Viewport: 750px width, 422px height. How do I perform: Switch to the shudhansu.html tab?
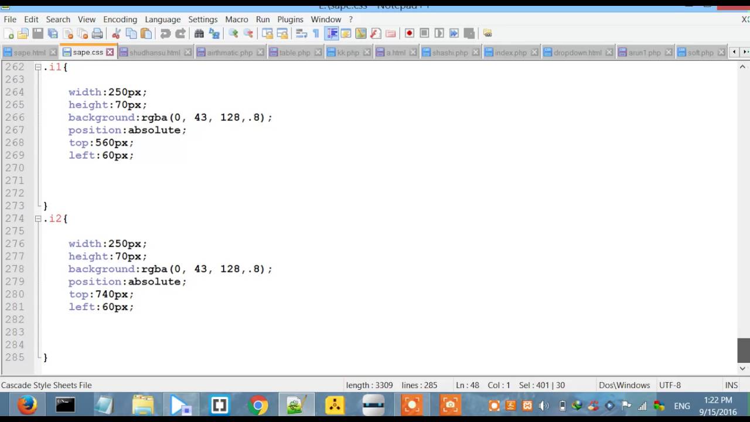pos(155,52)
